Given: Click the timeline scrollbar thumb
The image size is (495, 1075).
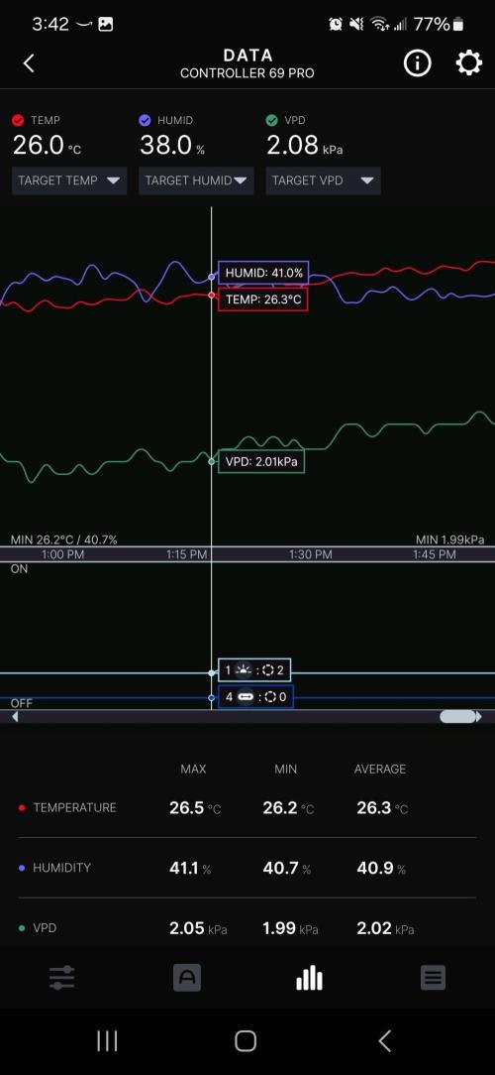Looking at the screenshot, I should click(457, 716).
